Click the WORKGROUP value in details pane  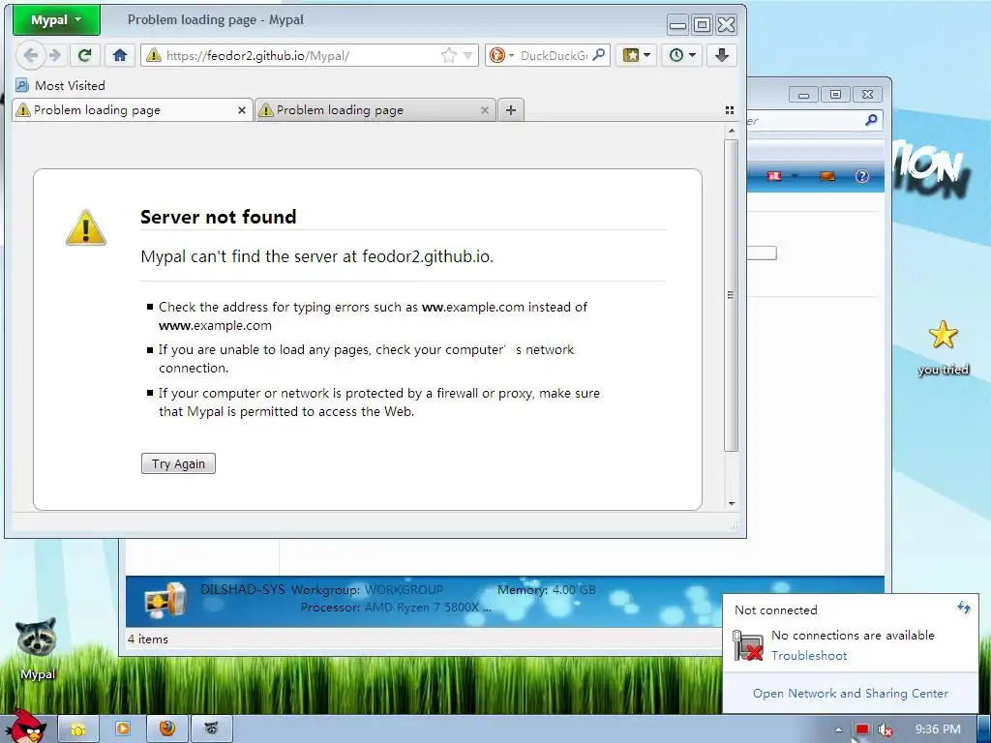404,589
